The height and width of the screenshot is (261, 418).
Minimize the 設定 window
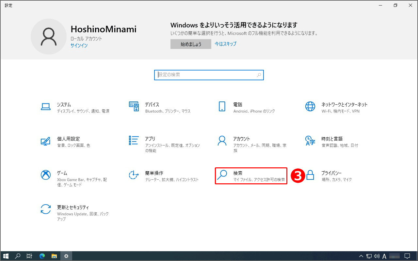coord(380,5)
